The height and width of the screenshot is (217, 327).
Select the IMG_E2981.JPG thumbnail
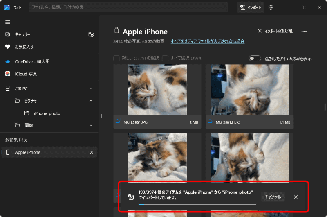point(157,90)
